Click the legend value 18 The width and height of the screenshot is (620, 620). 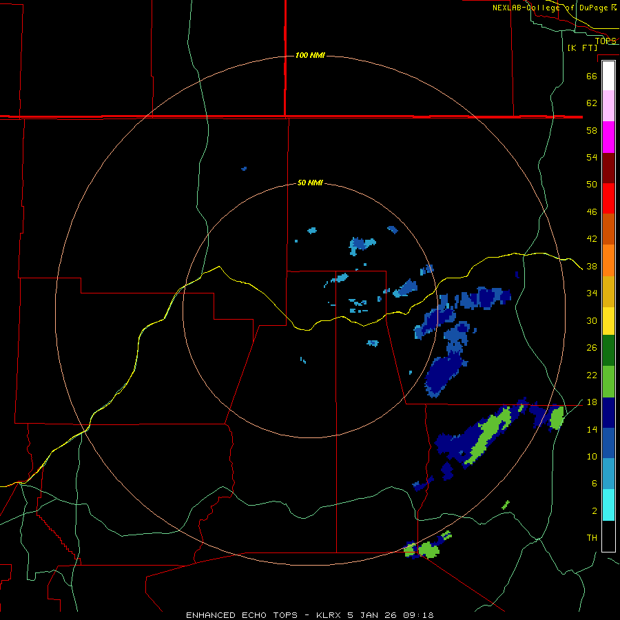pos(592,402)
